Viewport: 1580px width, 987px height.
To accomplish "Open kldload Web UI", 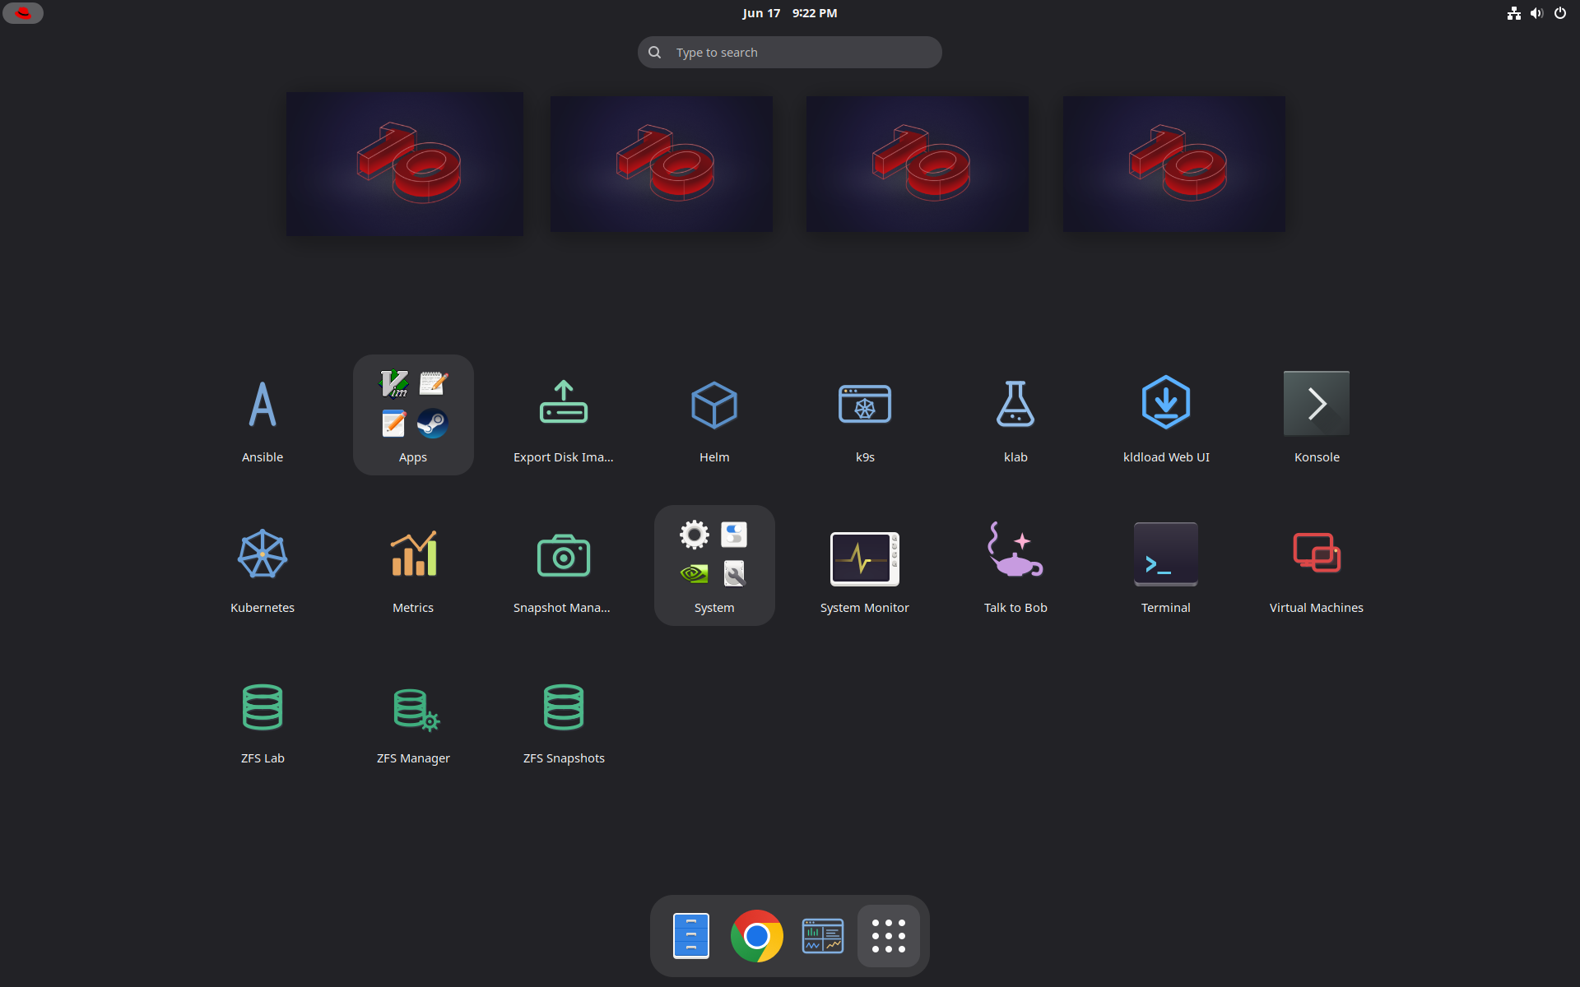I will coord(1166,415).
